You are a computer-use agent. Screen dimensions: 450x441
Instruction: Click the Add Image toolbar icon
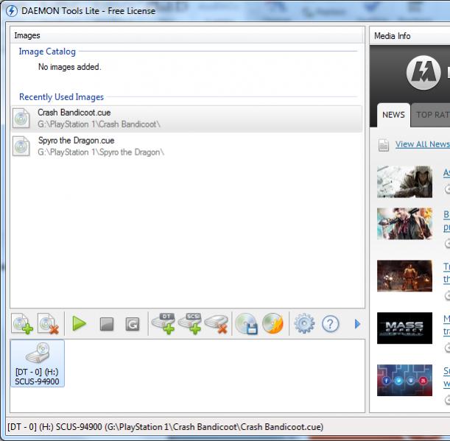(x=22, y=324)
